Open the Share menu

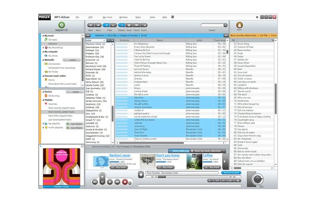pyautogui.click(x=138, y=17)
